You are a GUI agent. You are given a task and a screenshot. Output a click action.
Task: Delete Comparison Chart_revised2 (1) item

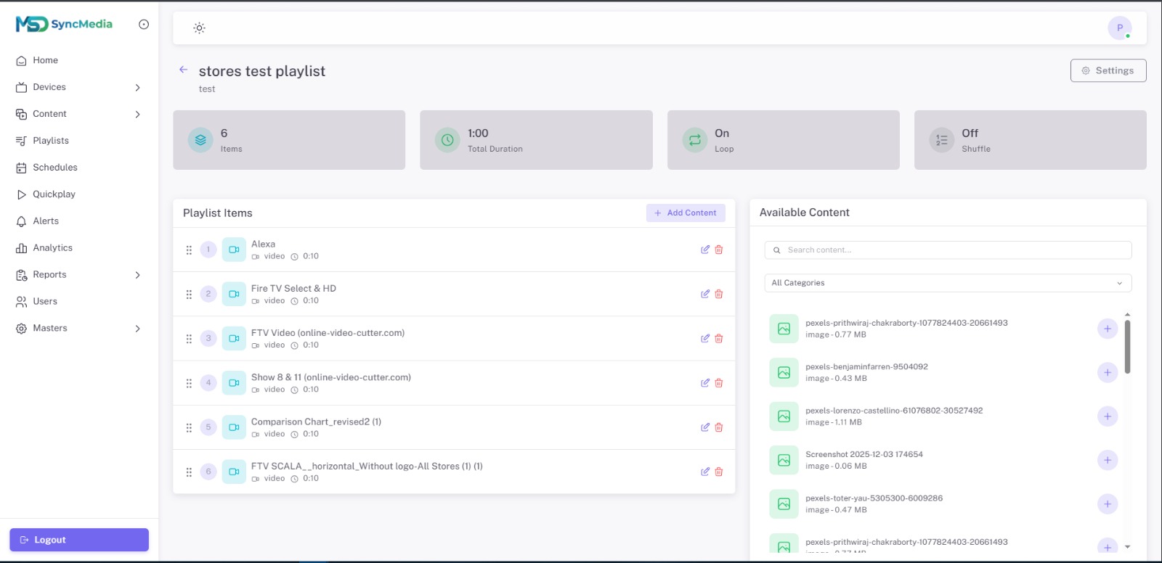[719, 427]
